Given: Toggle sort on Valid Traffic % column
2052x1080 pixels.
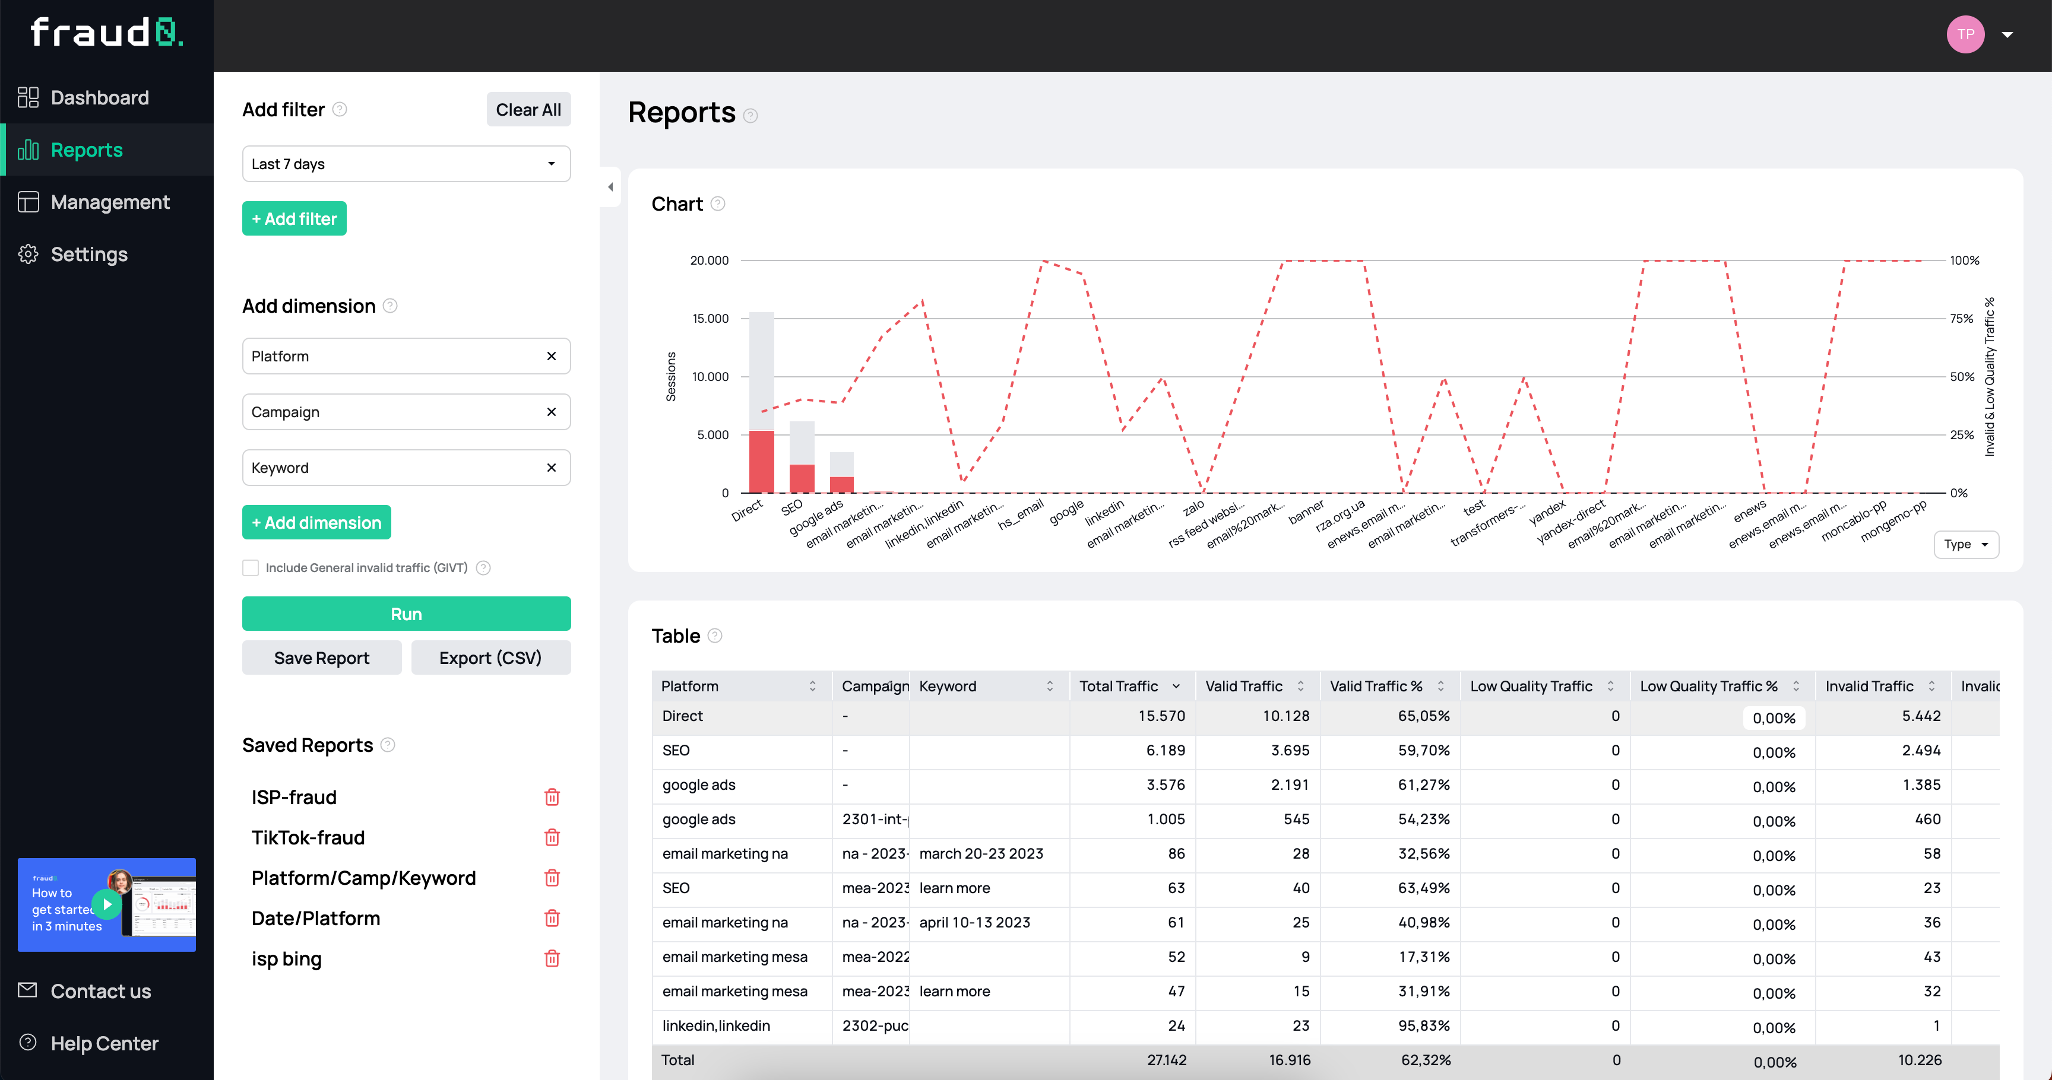Looking at the screenshot, I should pyautogui.click(x=1440, y=686).
